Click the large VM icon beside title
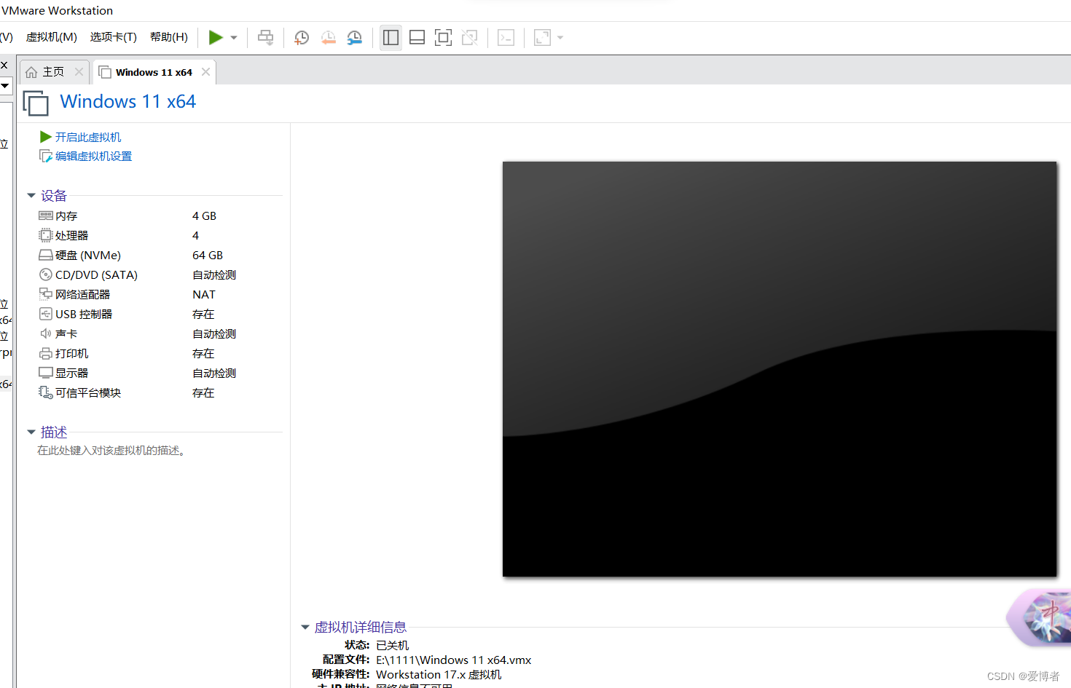Image resolution: width=1071 pixels, height=688 pixels. pos(36,103)
